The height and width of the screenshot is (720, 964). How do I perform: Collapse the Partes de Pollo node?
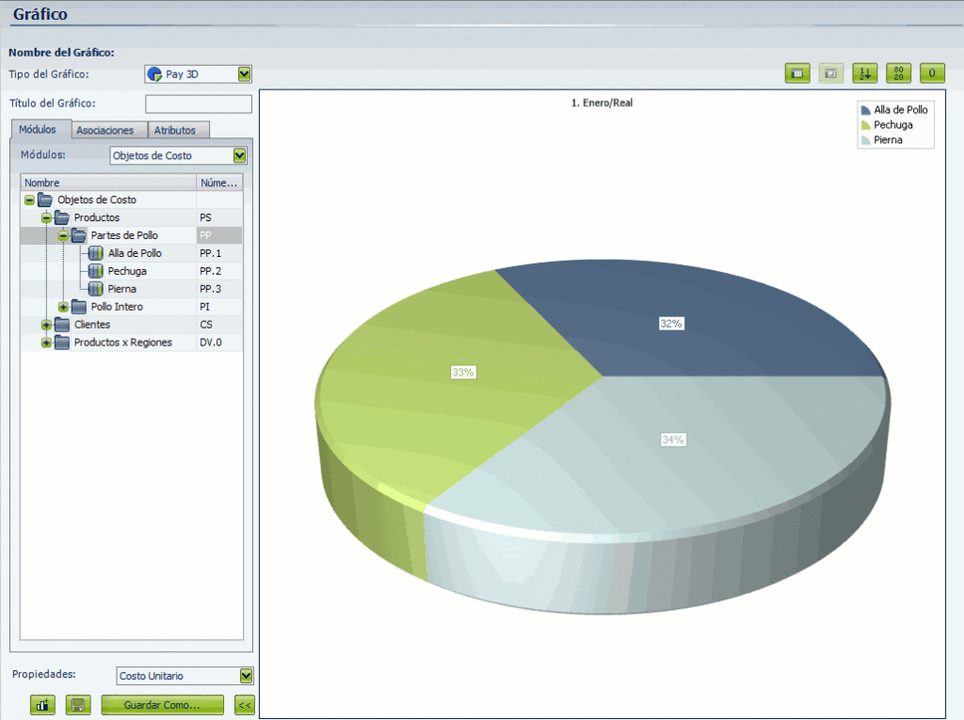point(63,235)
